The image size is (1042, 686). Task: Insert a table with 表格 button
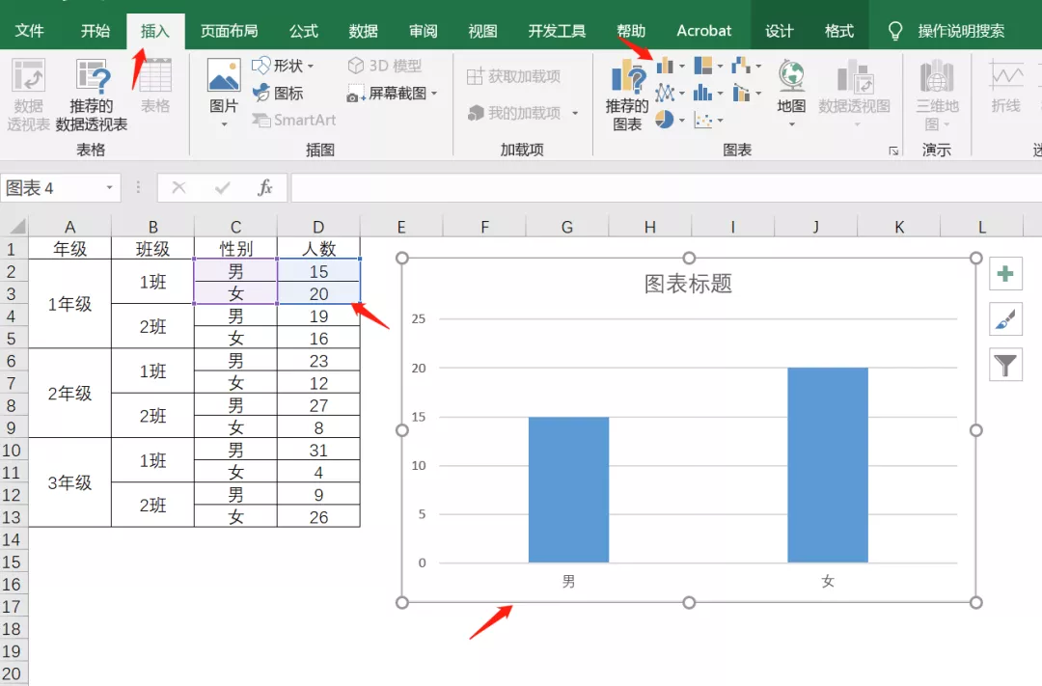155,85
